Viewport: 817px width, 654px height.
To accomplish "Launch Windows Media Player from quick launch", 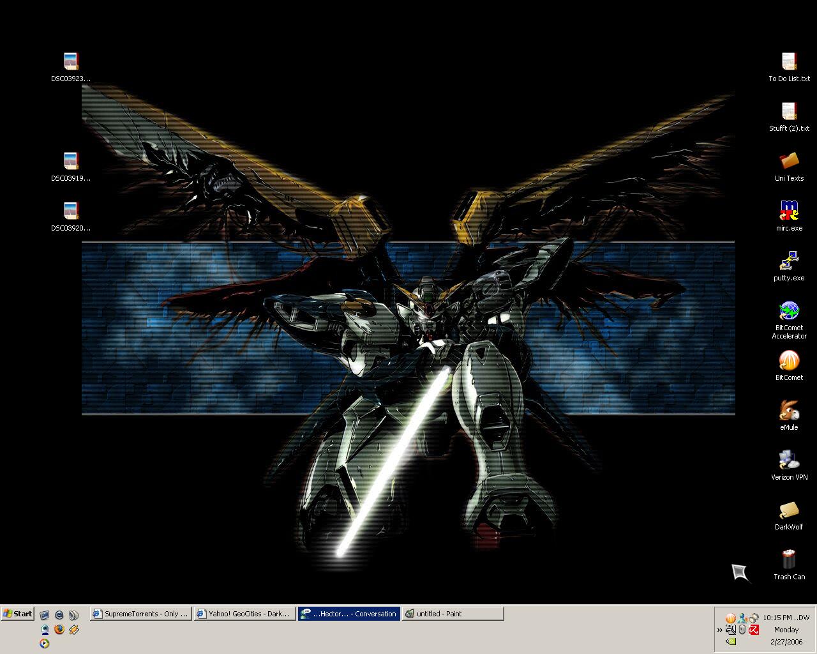I will [45, 643].
